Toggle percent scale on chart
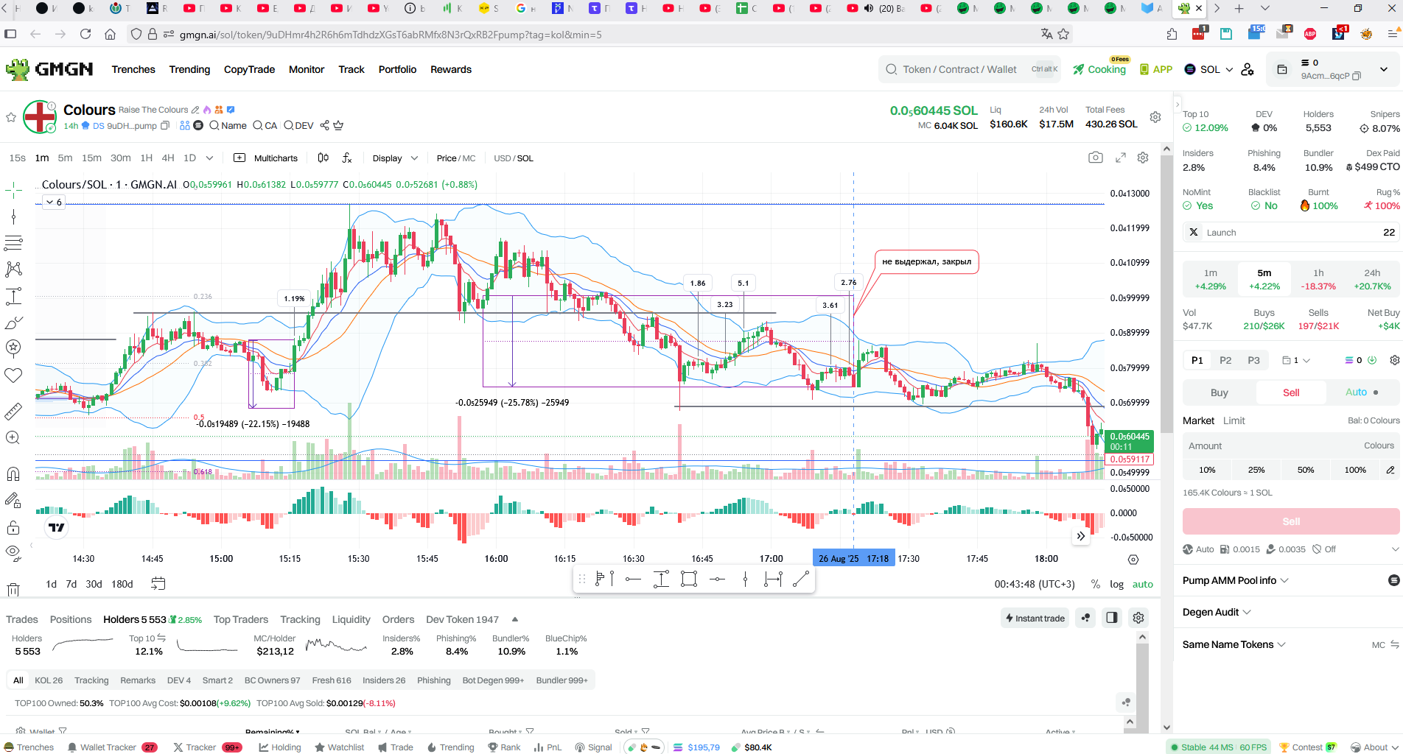The image size is (1403, 754). click(x=1096, y=584)
